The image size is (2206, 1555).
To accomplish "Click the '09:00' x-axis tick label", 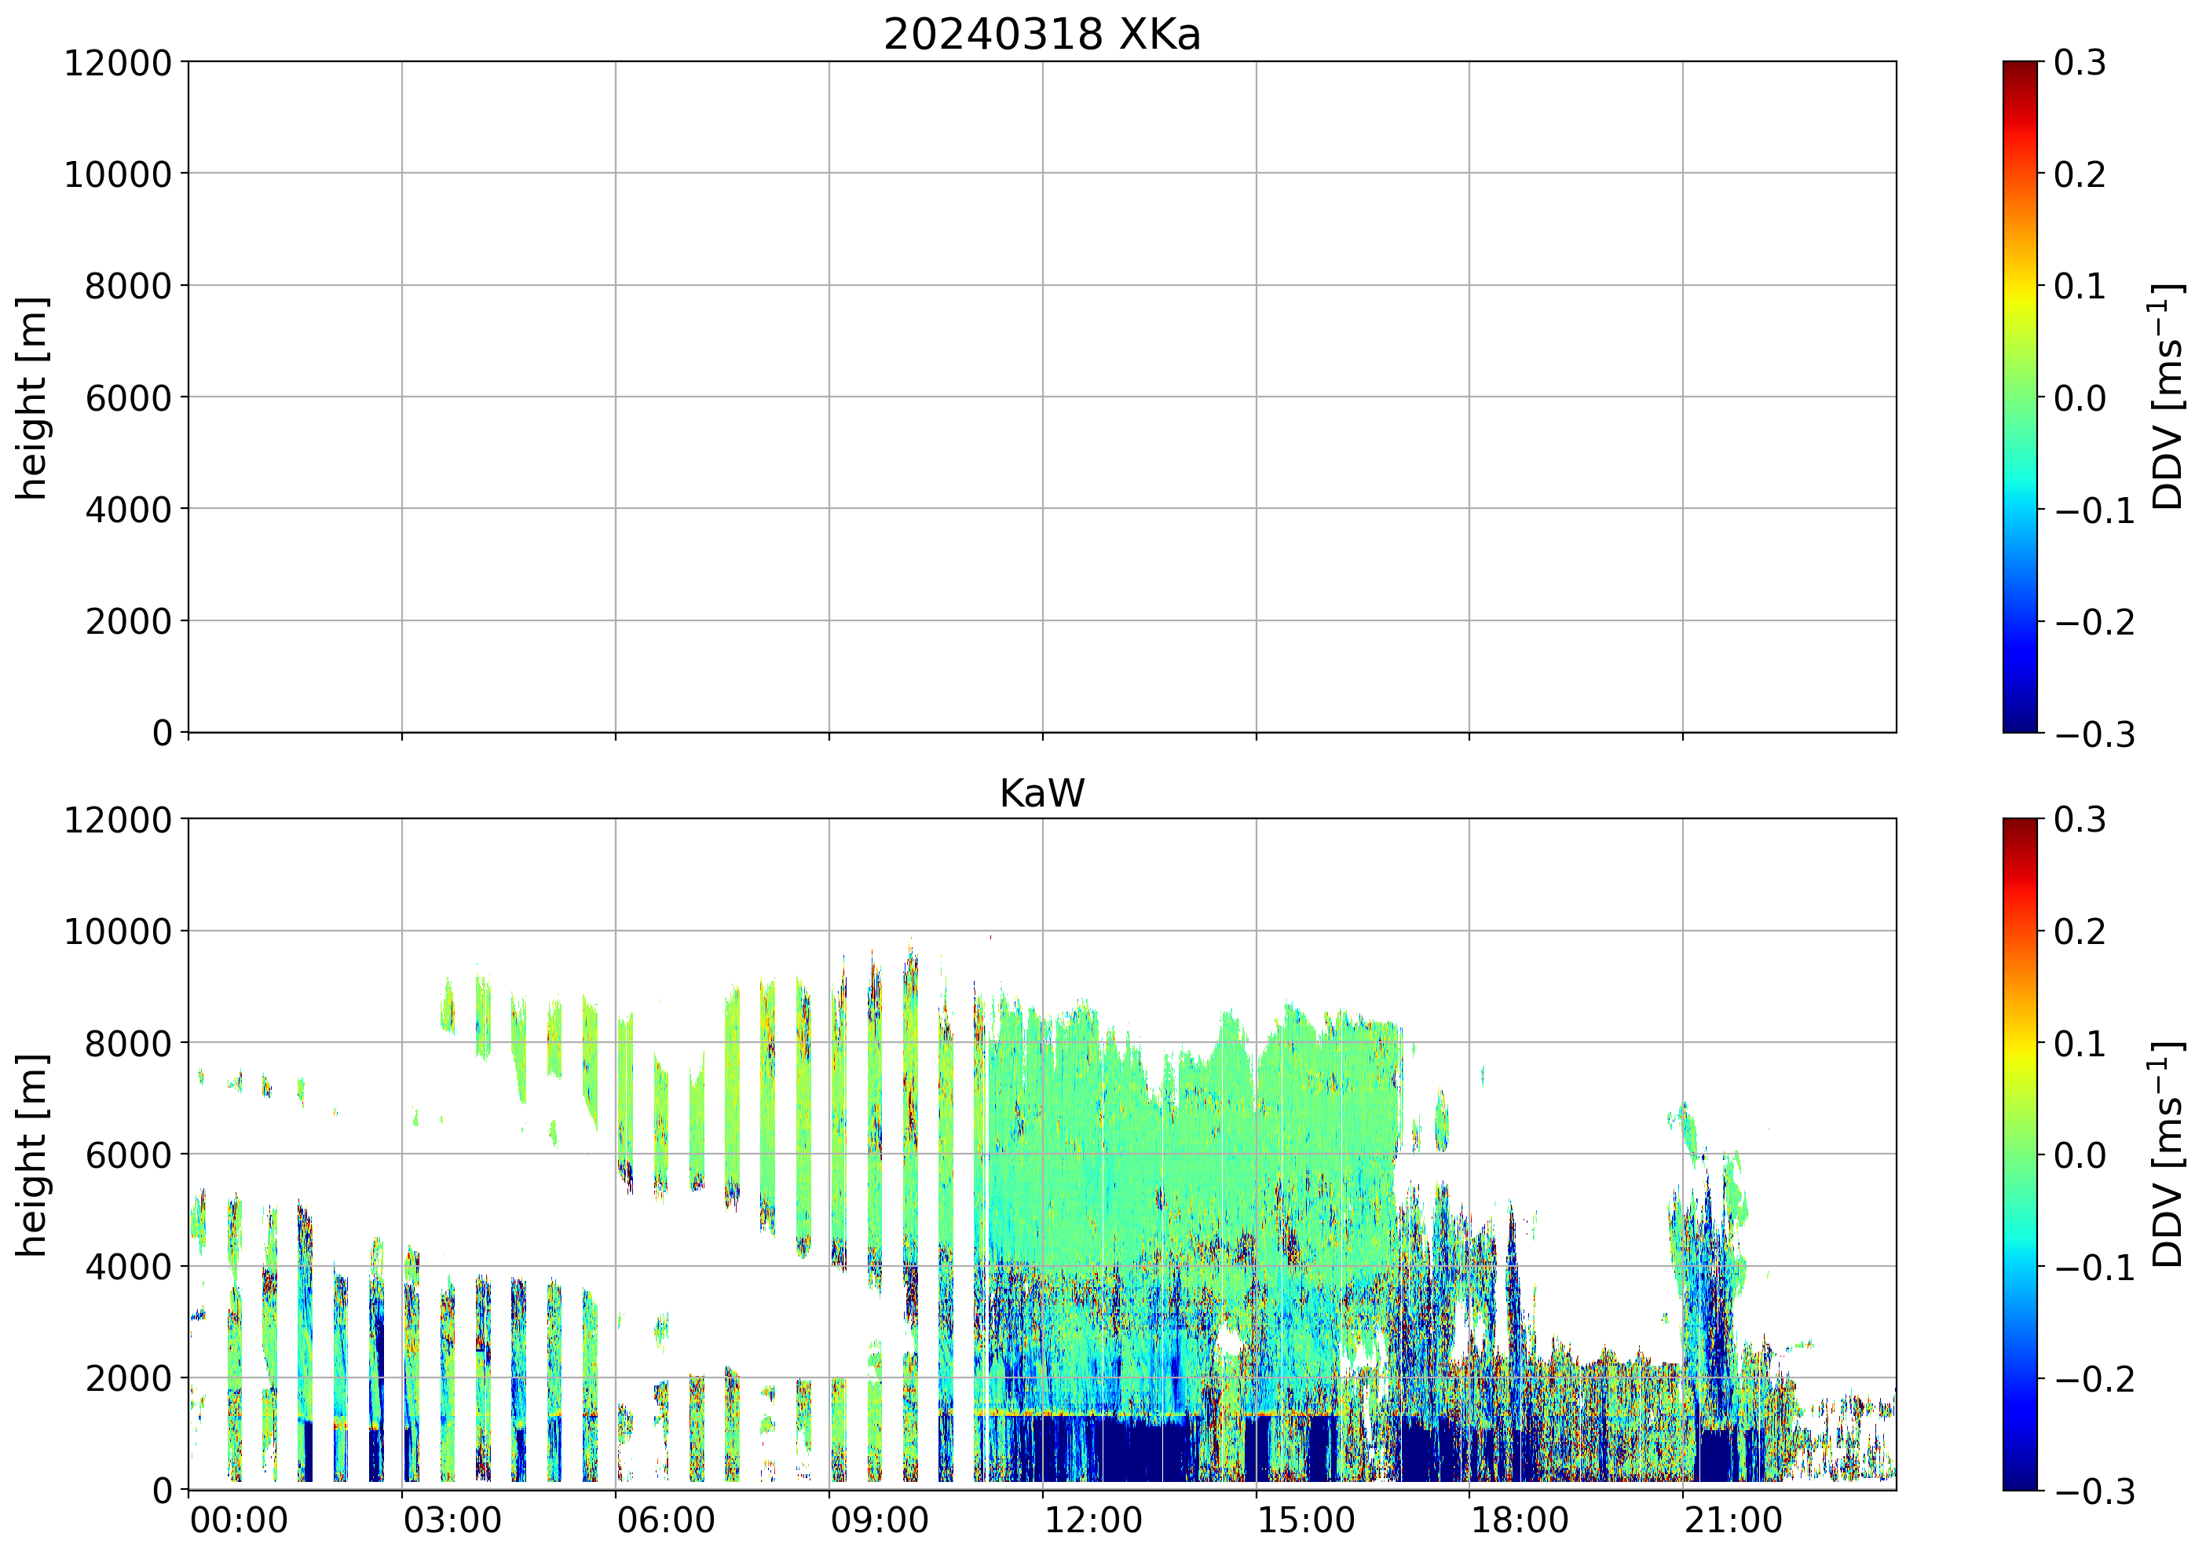I will (879, 1521).
